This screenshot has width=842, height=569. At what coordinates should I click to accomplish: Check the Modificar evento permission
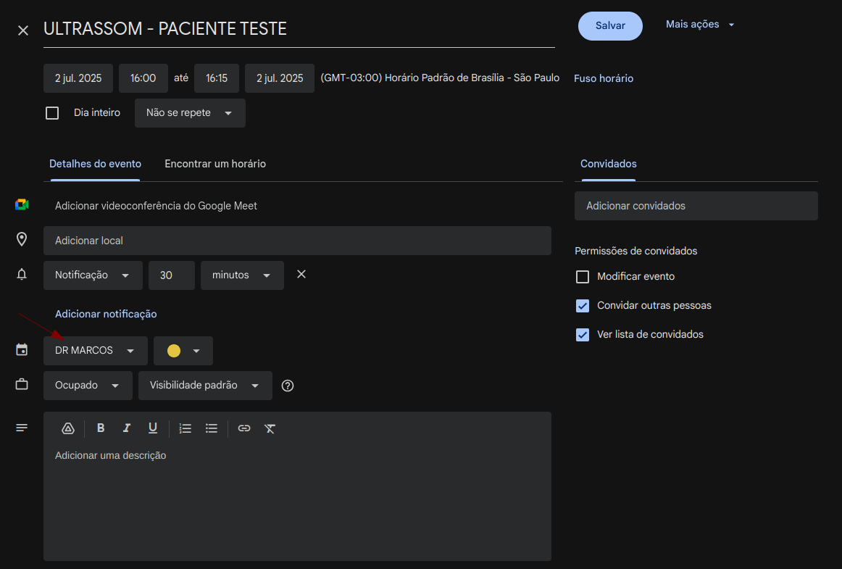coord(583,277)
